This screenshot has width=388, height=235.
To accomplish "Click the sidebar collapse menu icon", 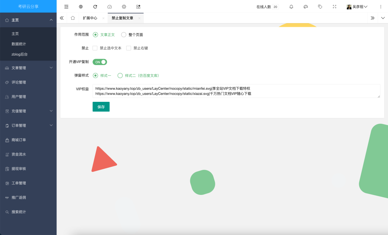I will (66, 6).
